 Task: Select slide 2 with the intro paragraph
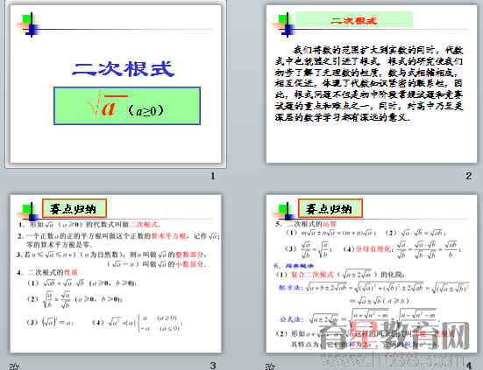click(372, 84)
